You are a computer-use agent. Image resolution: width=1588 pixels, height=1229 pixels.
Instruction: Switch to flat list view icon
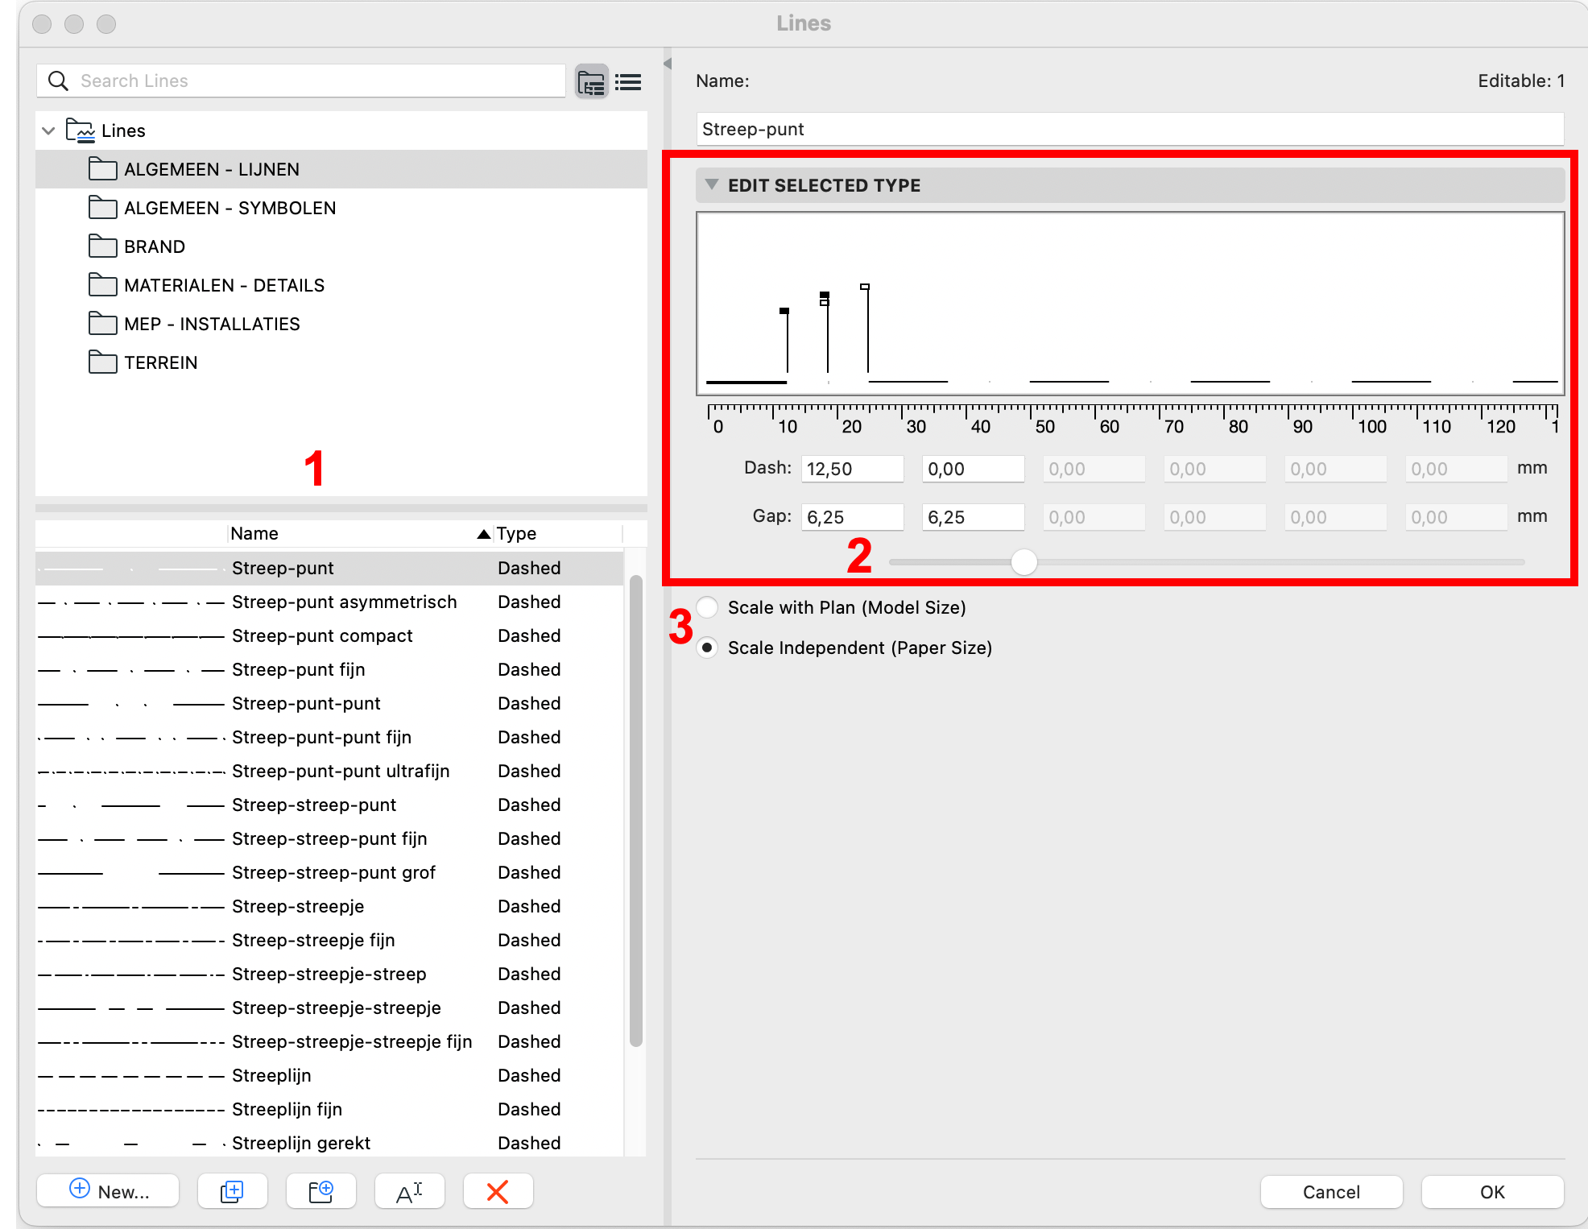[628, 81]
